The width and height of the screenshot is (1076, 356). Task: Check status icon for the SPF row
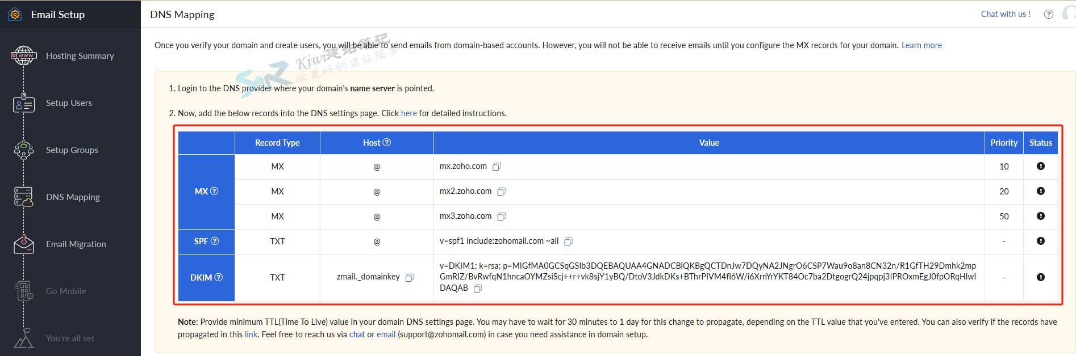1041,241
